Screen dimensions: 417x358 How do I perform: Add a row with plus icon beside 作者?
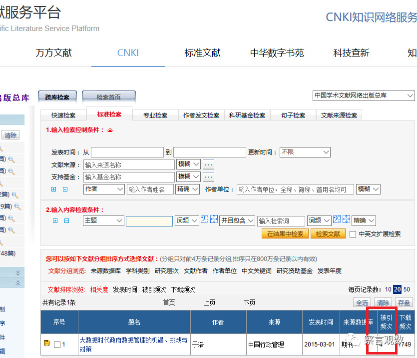pyautogui.click(x=54, y=189)
